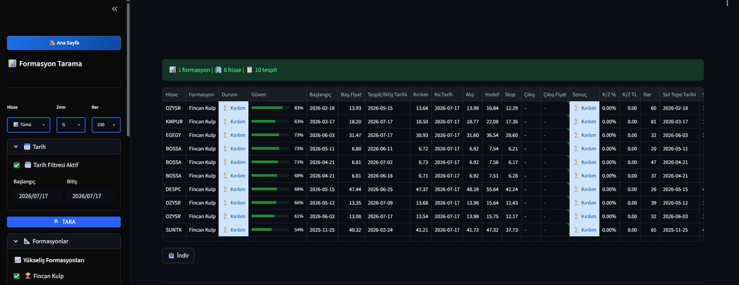Click target price 55.64 cell
The height and width of the screenshot is (285, 739).
[492, 190]
